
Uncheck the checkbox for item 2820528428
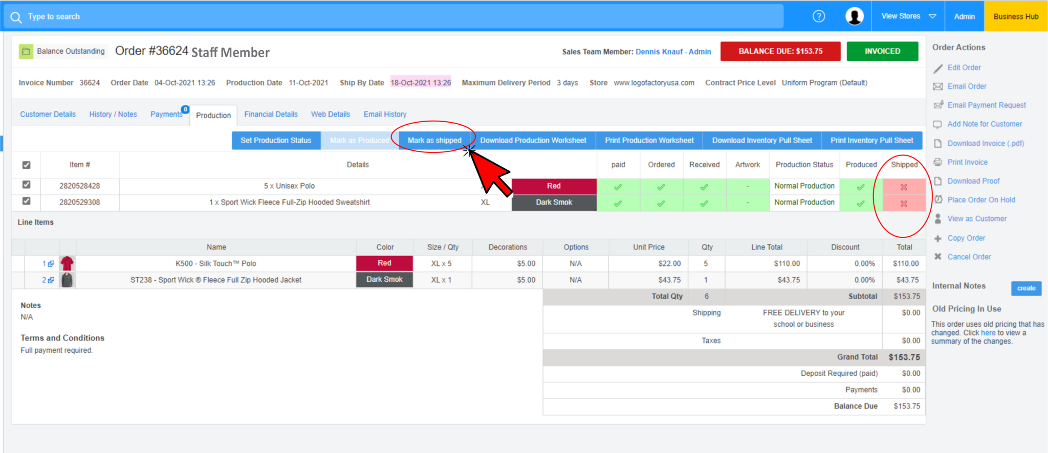click(x=27, y=185)
